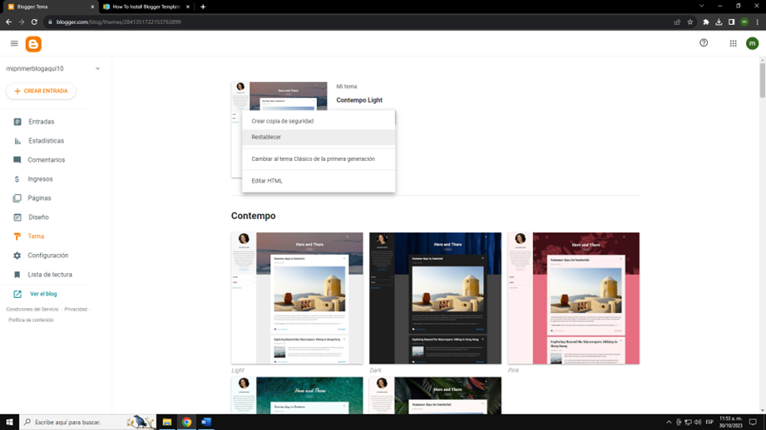Screen dimensions: 766x430
Task: Open the hamburger main menu
Action: click(14, 44)
